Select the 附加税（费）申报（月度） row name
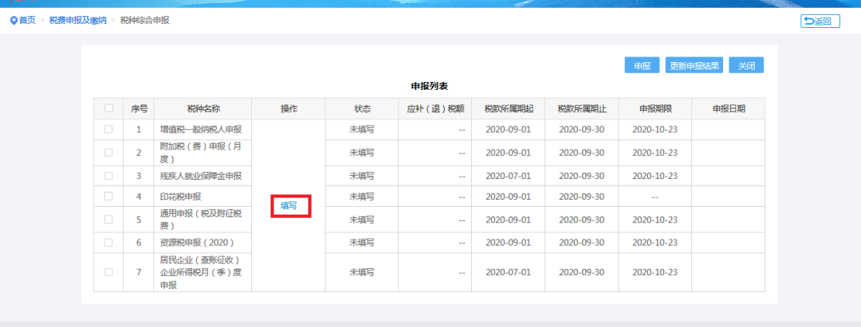This screenshot has width=861, height=327. pos(201,152)
